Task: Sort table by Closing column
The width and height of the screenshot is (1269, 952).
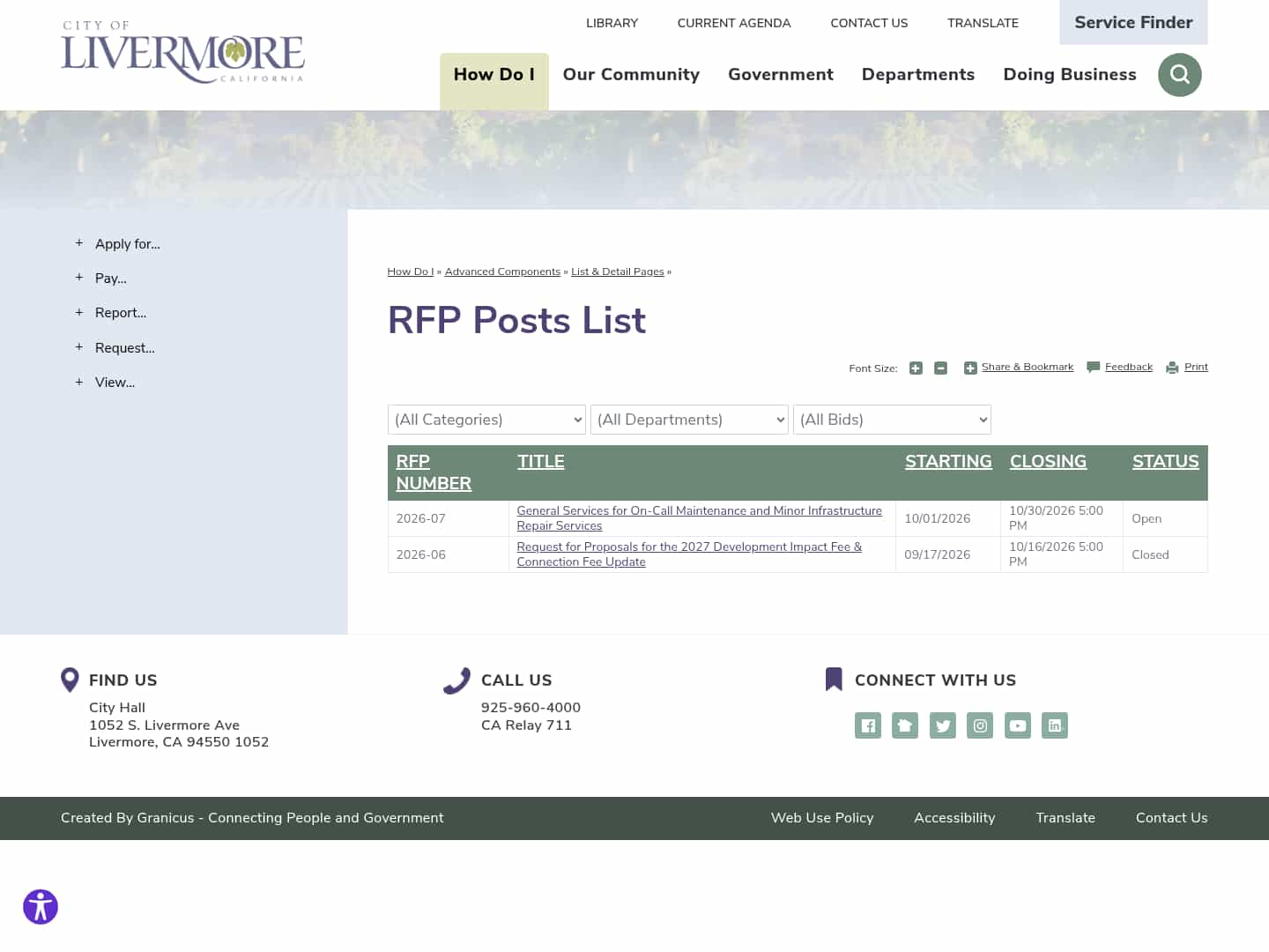Action: [1048, 461]
